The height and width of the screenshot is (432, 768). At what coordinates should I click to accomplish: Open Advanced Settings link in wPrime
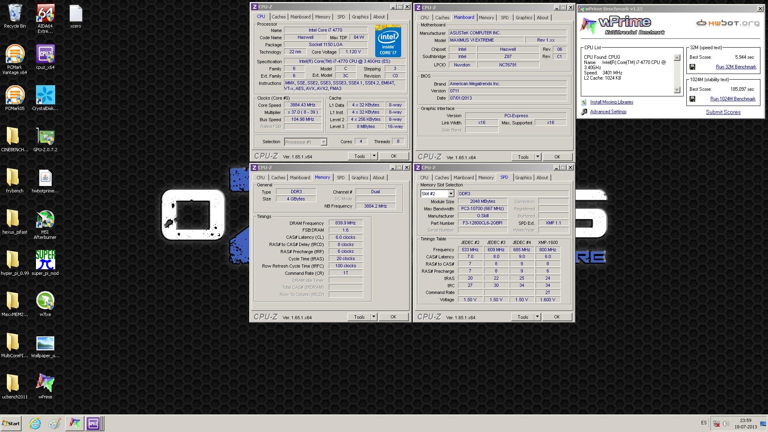608,112
